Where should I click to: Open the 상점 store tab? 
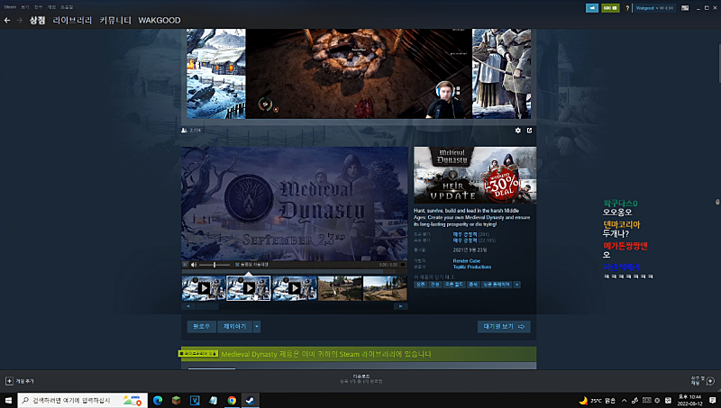pos(37,20)
